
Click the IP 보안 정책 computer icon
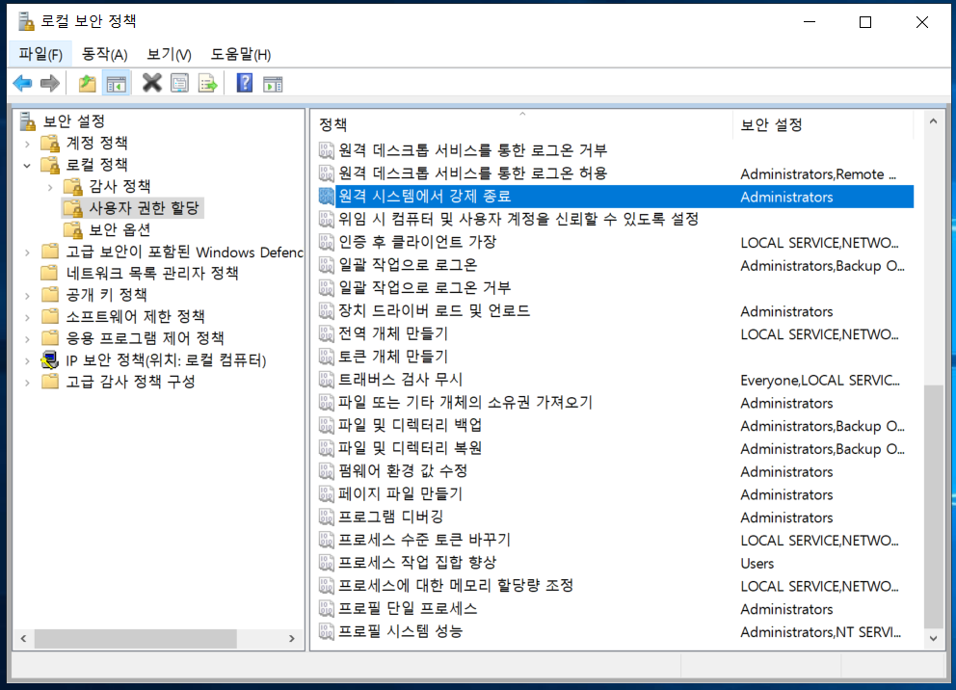click(50, 359)
